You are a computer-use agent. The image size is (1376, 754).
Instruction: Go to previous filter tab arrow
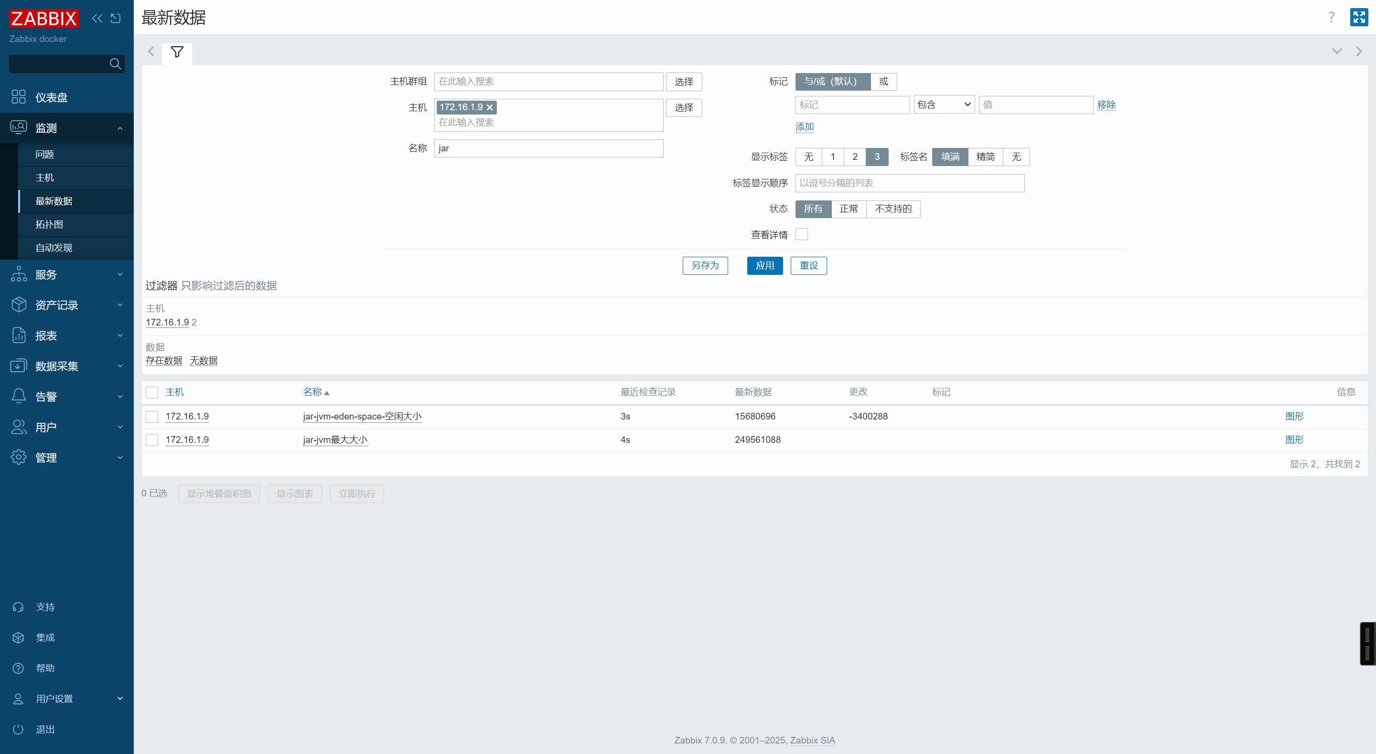[150, 51]
